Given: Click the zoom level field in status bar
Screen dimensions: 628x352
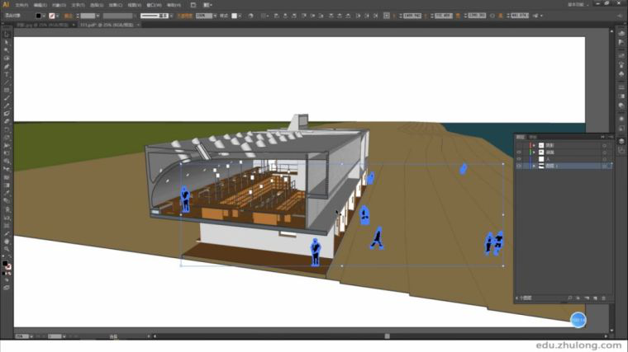Looking at the screenshot, I should tap(23, 336).
